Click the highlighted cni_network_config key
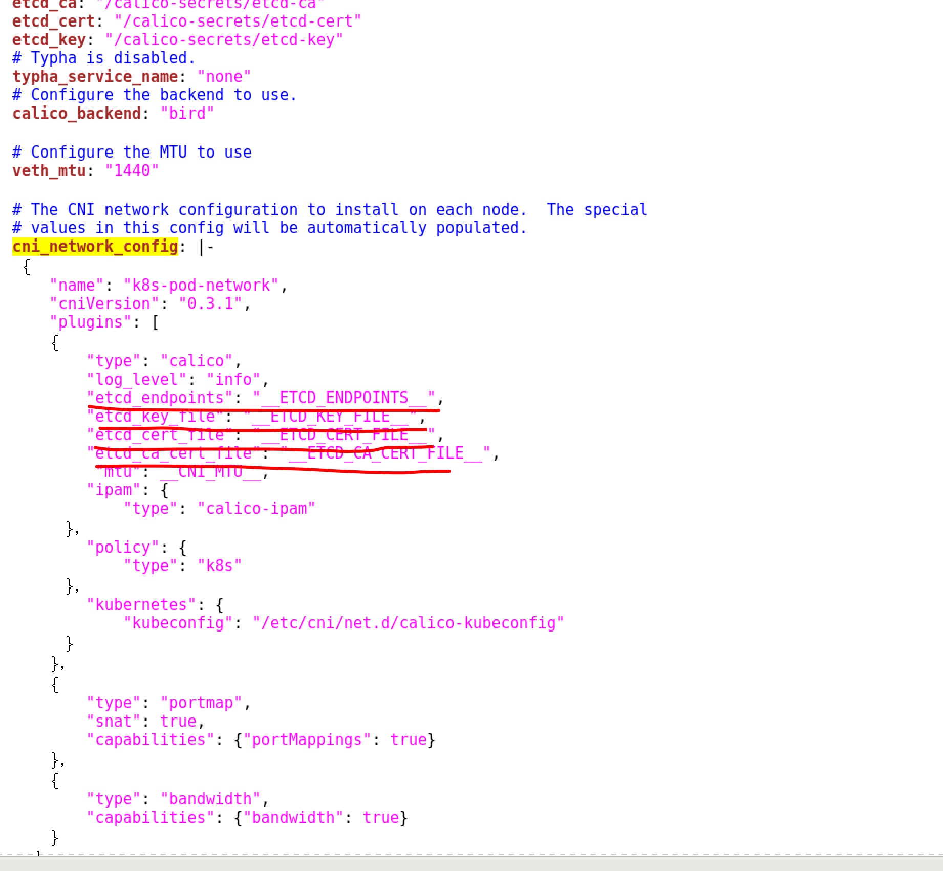This screenshot has width=943, height=871. [95, 247]
